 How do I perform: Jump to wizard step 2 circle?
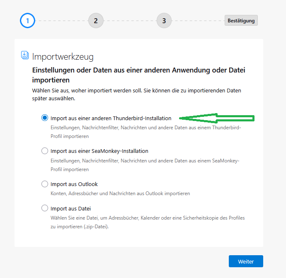[x=96, y=21]
